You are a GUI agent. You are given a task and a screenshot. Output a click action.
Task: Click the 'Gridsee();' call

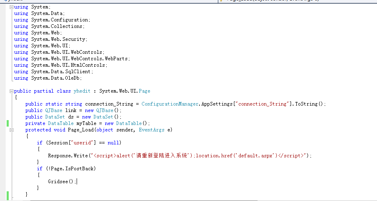pyautogui.click(x=62, y=182)
